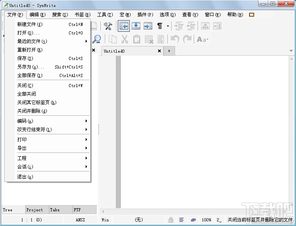Click the undo arrow icon
Viewport: 296px width, 226px height.
175,39
